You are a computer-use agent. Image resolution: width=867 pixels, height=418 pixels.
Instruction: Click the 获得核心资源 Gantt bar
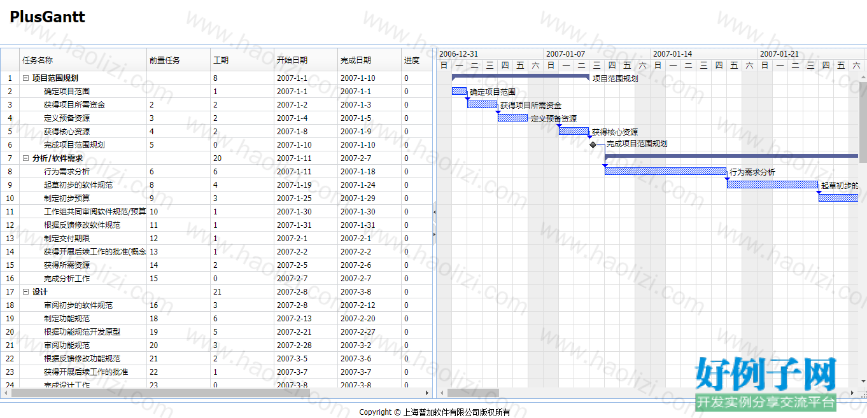click(x=574, y=131)
